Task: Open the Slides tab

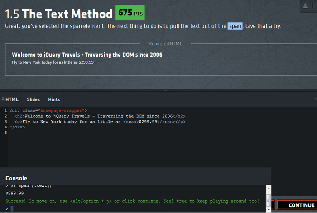Action: coord(33,99)
